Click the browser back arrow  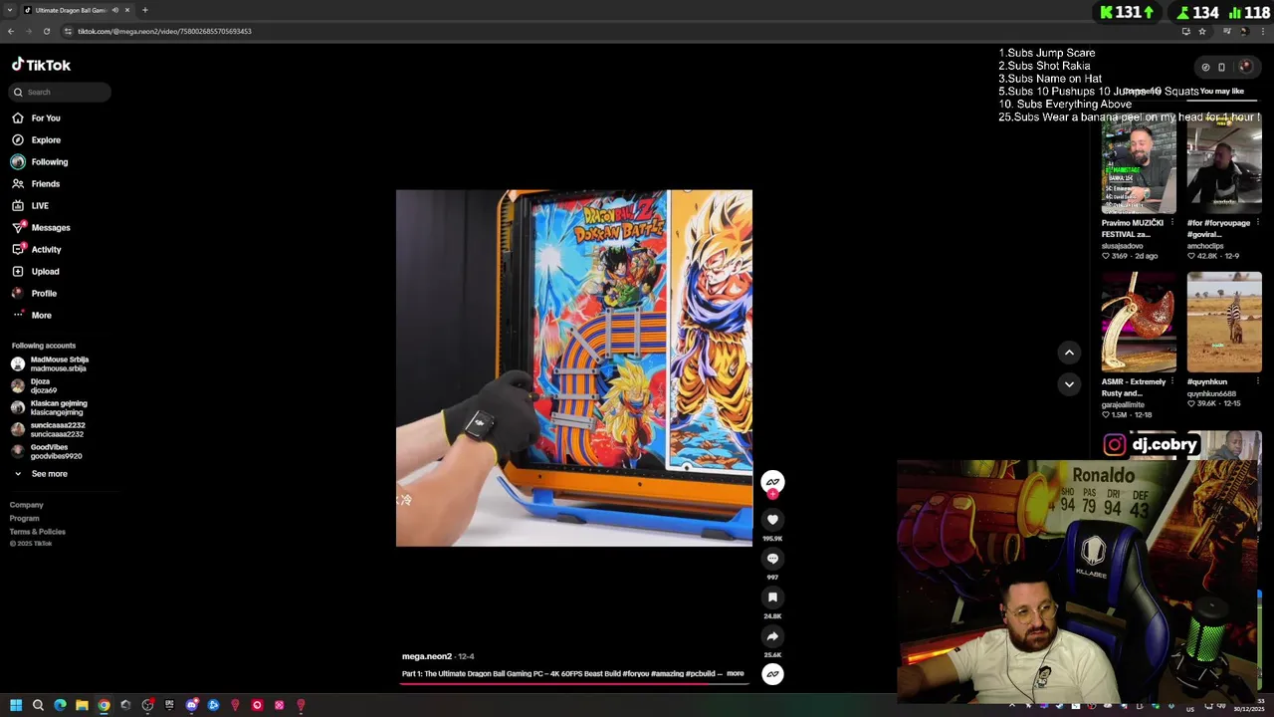[x=11, y=31]
